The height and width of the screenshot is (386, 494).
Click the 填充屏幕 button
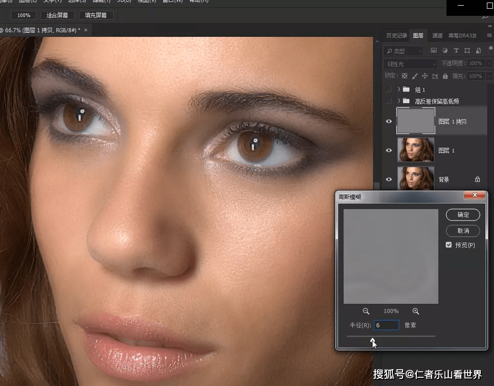tap(96, 15)
